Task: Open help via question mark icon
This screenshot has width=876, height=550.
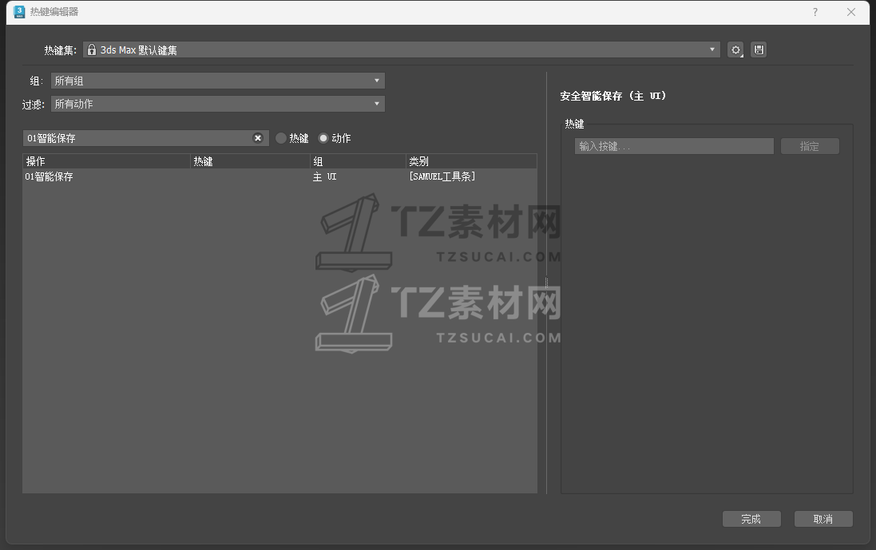Action: tap(815, 12)
